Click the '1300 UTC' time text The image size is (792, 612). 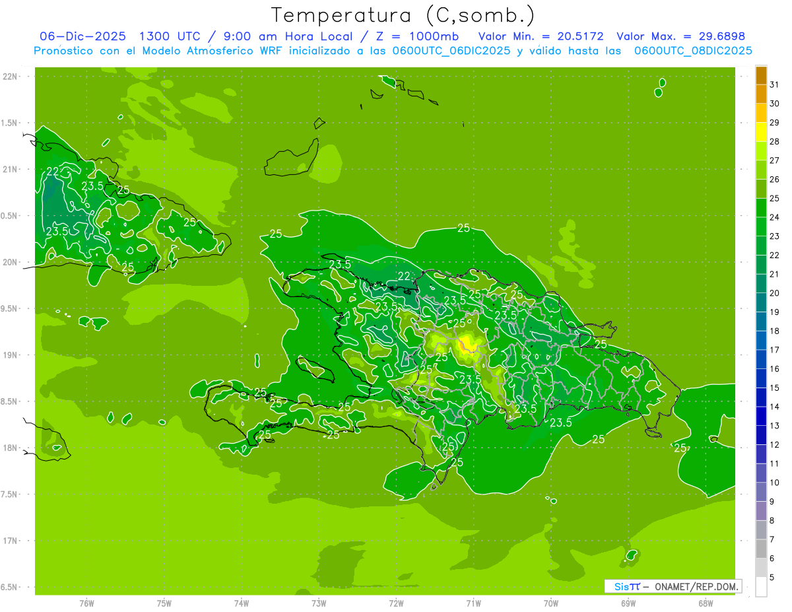[170, 36]
